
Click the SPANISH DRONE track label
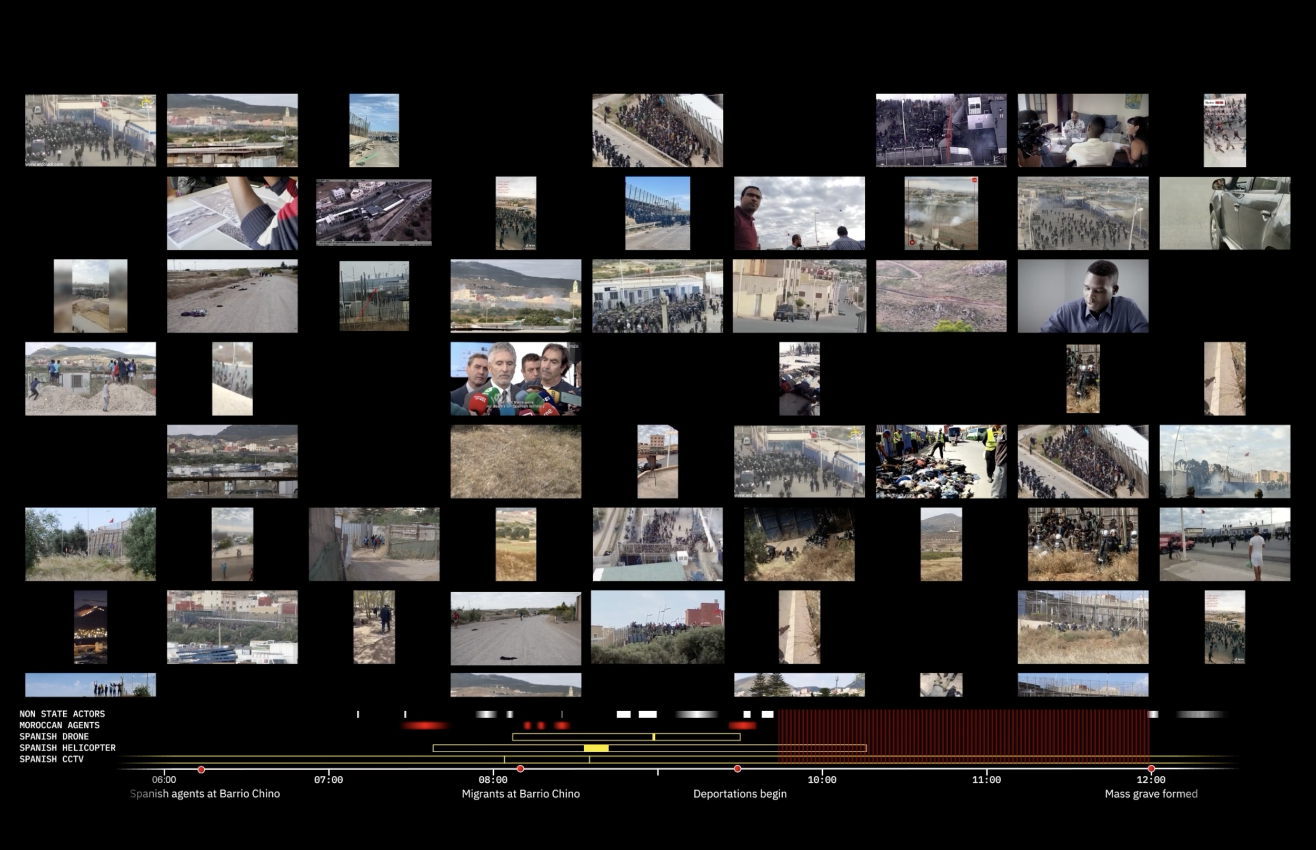click(54, 736)
